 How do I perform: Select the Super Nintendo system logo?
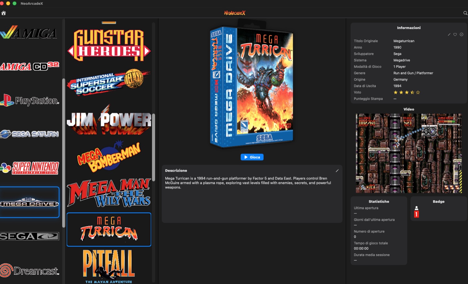pos(30,168)
